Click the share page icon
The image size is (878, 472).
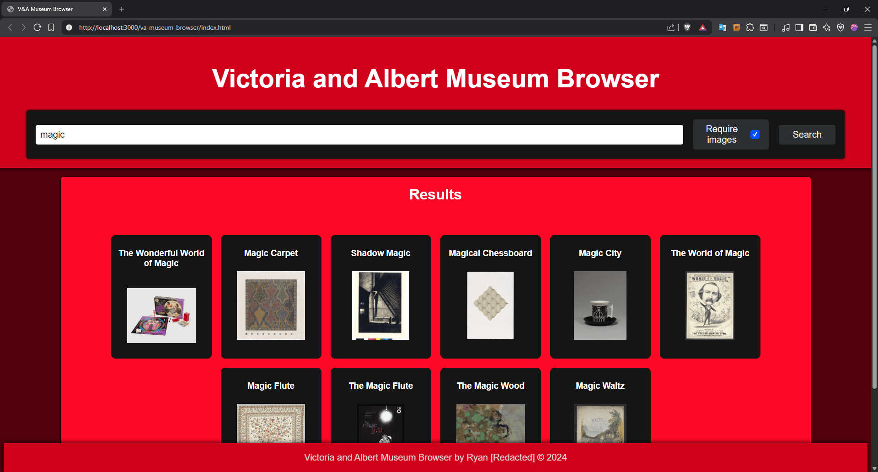click(x=671, y=27)
